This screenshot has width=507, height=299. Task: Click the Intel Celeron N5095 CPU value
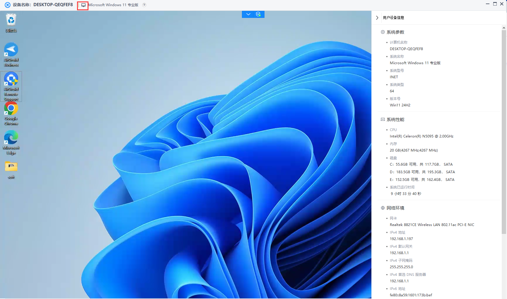tap(421, 136)
